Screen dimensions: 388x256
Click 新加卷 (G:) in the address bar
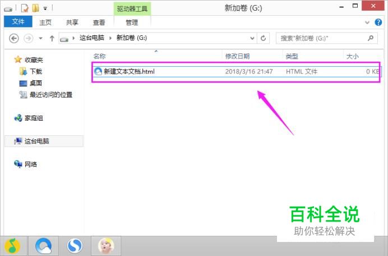click(132, 38)
